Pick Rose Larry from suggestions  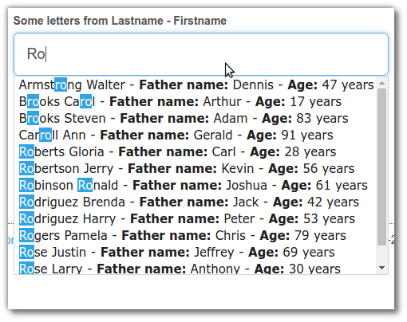click(x=196, y=268)
